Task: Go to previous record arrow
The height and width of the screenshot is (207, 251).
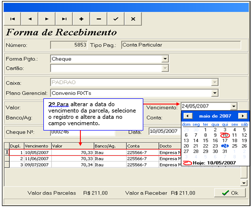Action: pyautogui.click(x=30, y=19)
